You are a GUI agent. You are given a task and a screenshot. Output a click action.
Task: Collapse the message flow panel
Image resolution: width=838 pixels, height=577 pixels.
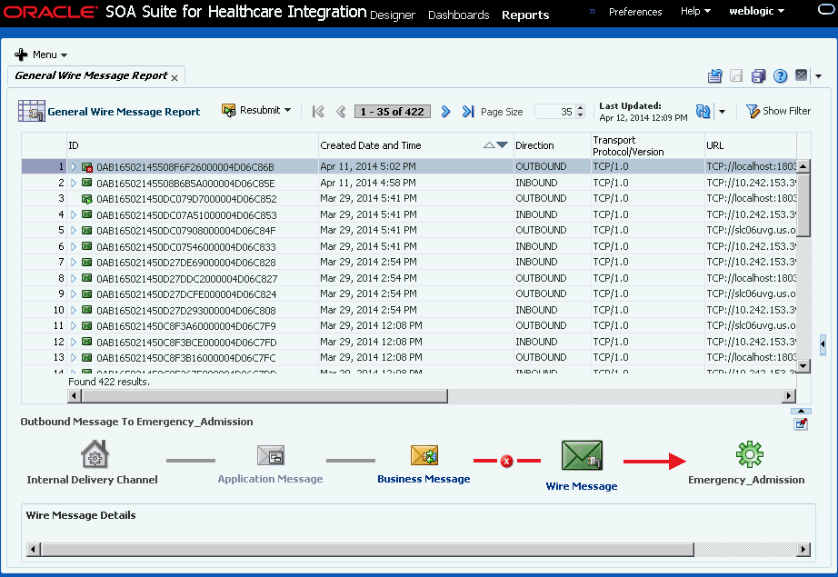coord(801,411)
